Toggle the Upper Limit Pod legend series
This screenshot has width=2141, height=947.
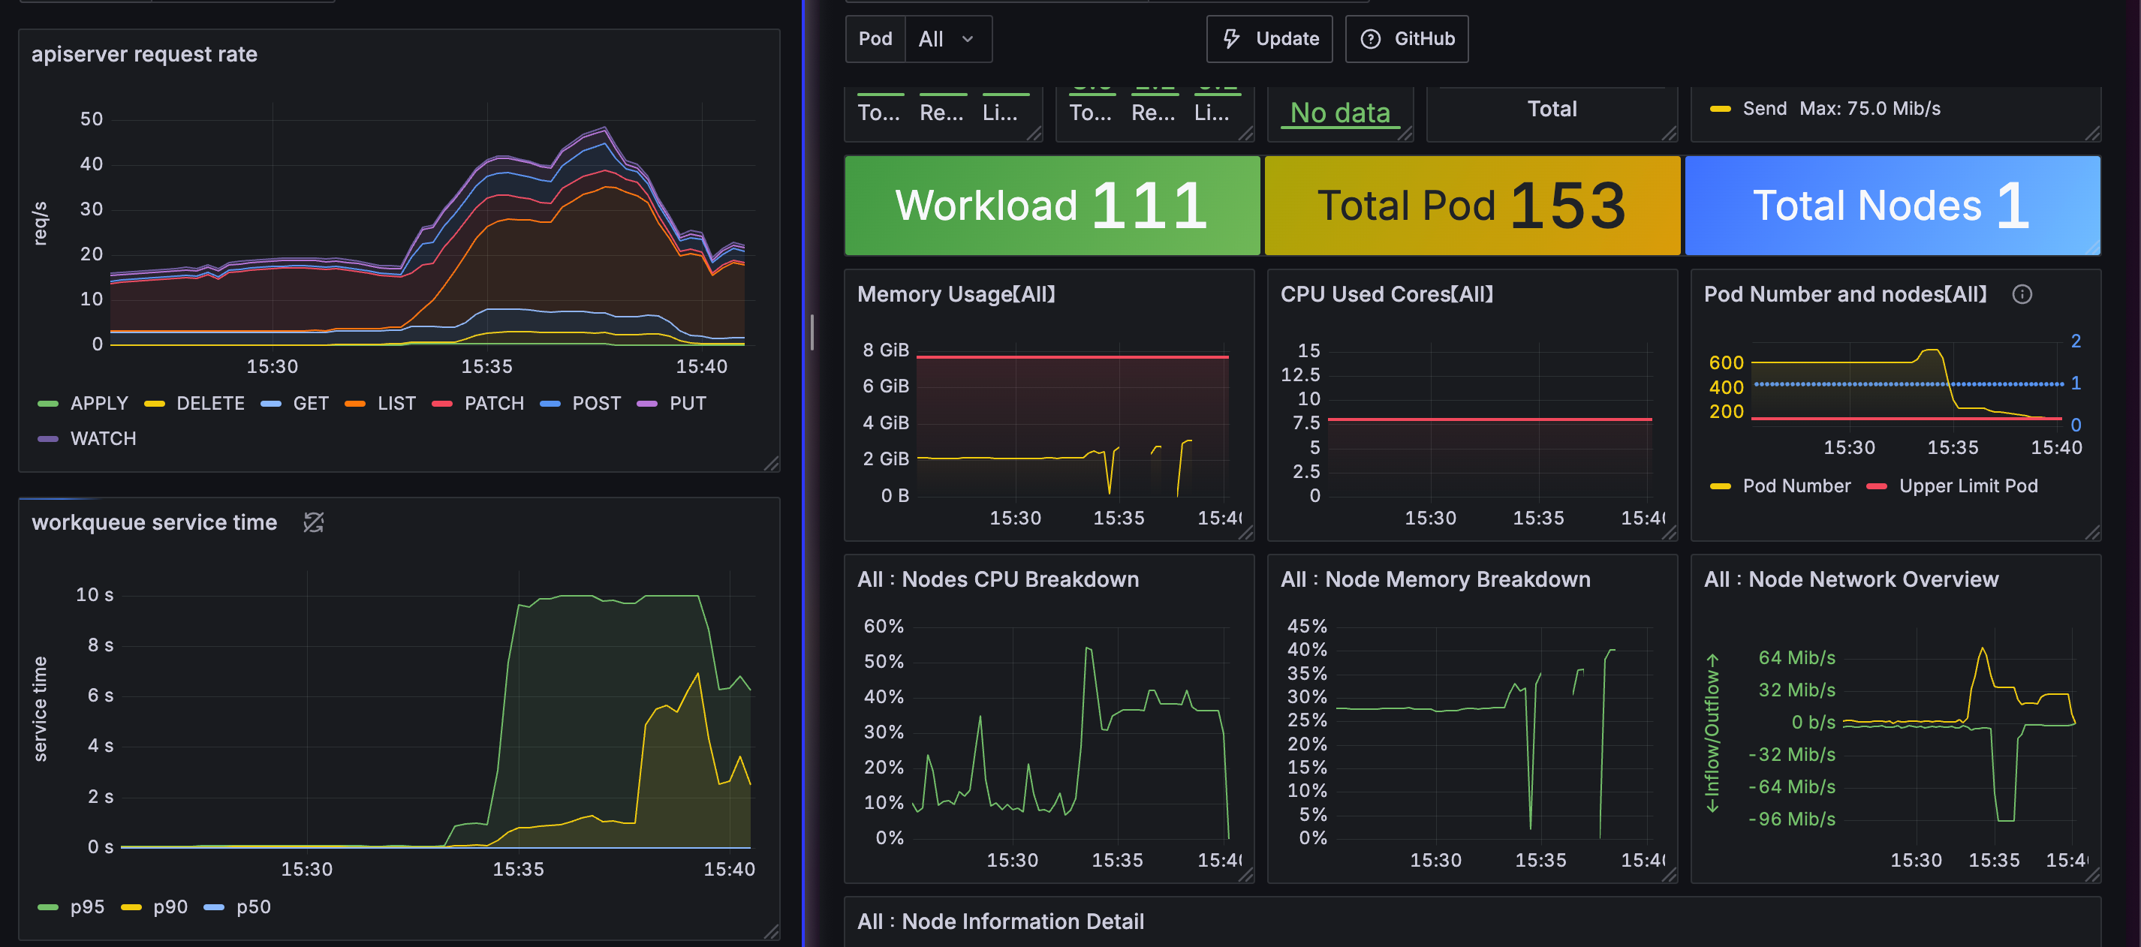point(1968,486)
